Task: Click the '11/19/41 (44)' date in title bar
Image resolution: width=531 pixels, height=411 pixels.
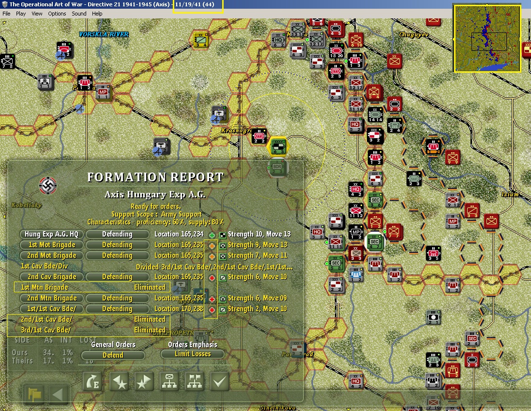Action: (x=195, y=4)
